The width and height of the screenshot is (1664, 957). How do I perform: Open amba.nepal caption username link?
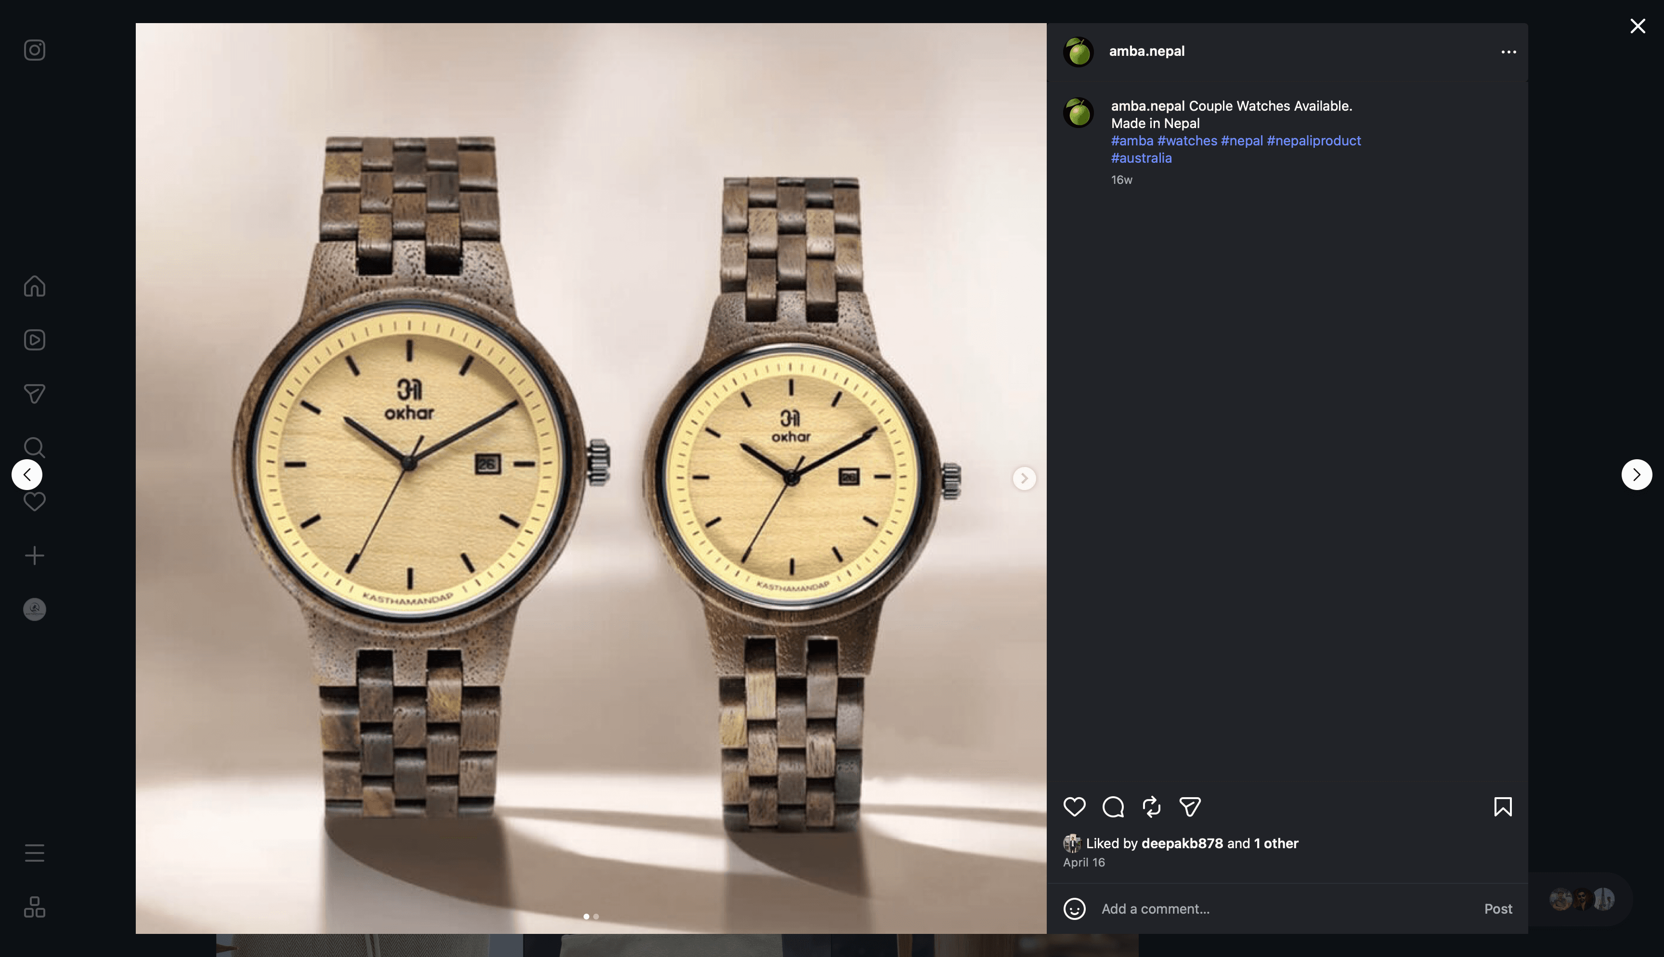pos(1147,106)
